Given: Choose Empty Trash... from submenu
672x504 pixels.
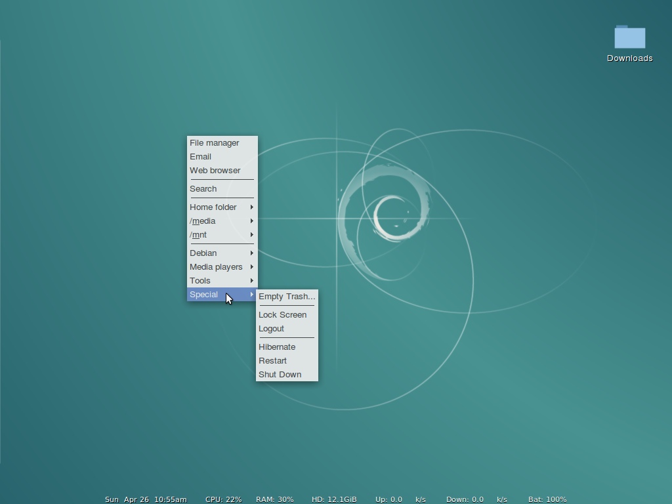Looking at the screenshot, I should coord(287,297).
